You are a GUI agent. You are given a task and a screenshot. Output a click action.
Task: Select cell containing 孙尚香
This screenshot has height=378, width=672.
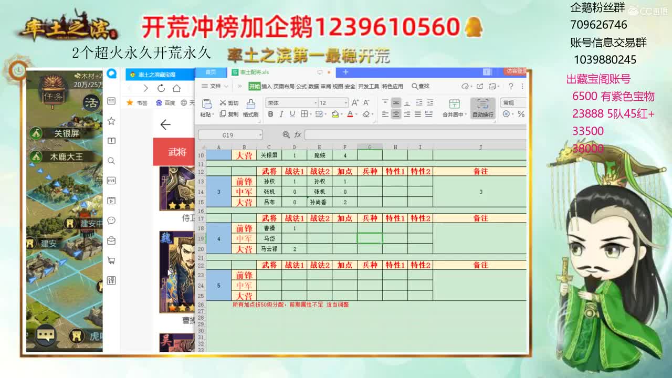tap(319, 202)
